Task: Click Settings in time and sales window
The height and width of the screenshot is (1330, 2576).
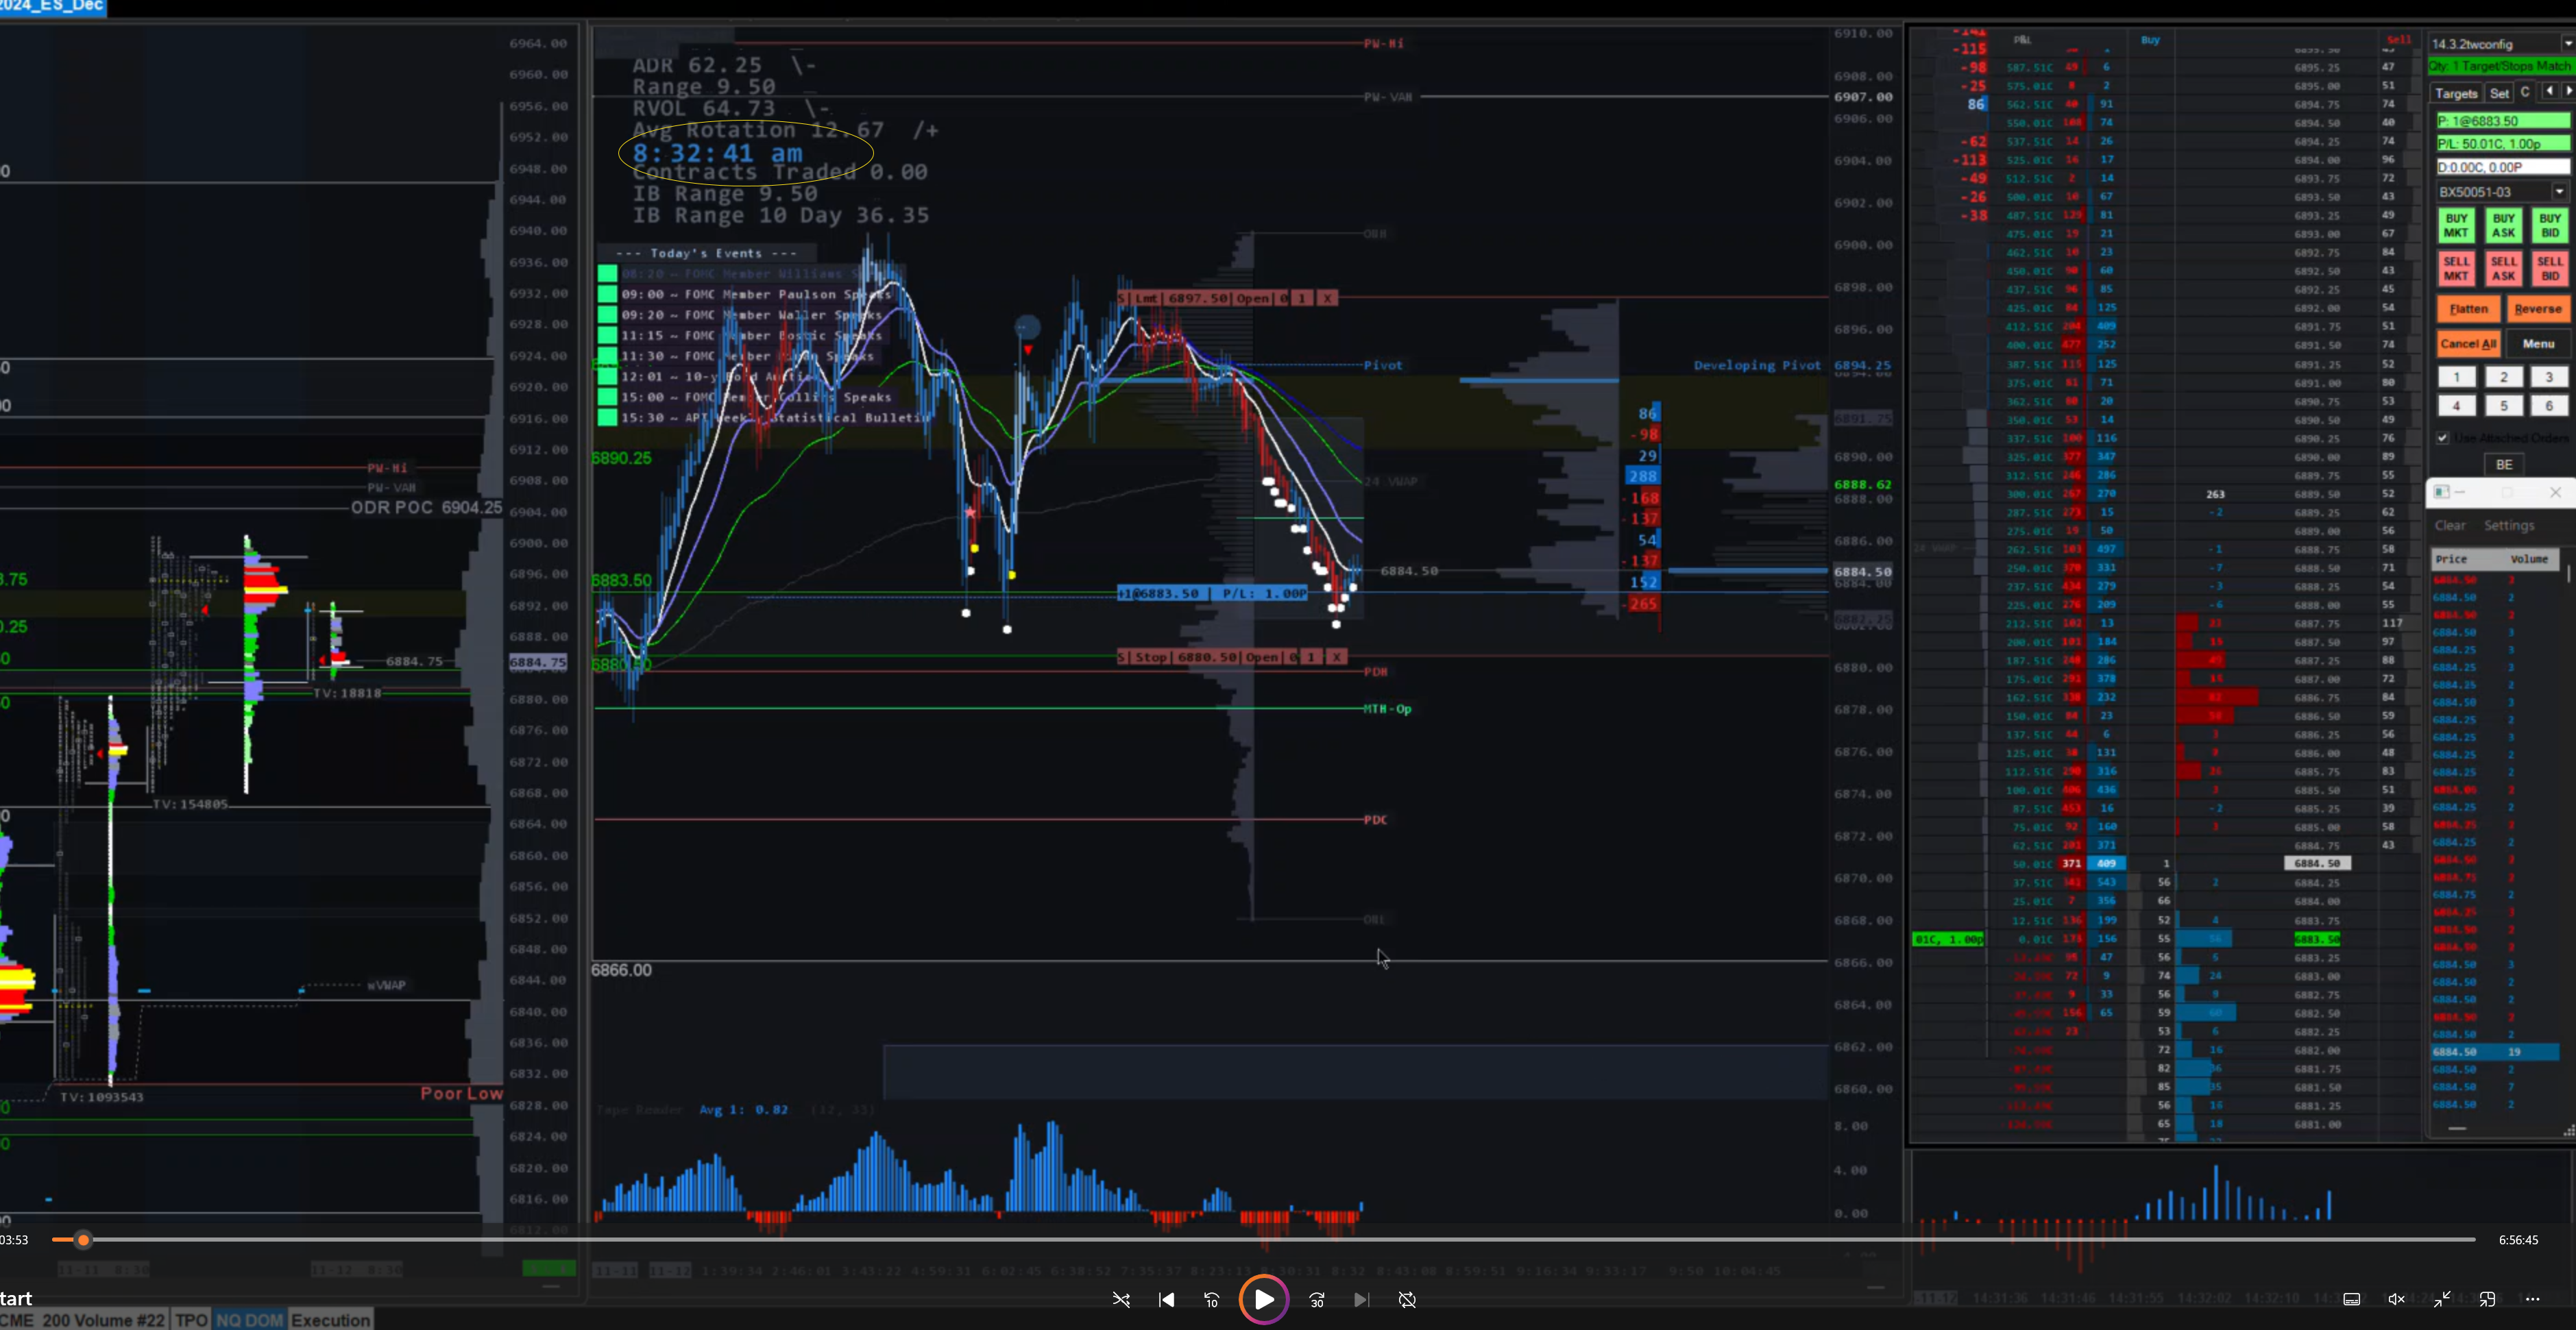Action: pyautogui.click(x=2508, y=525)
